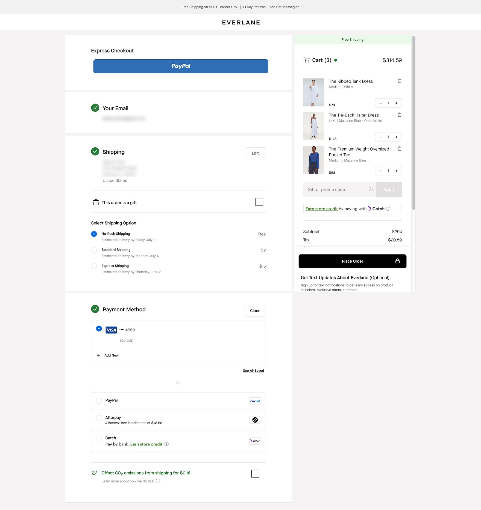This screenshot has height=510, width=481.
Task: Click the info icon next to Earn store credit in payment
Action: click(x=166, y=444)
